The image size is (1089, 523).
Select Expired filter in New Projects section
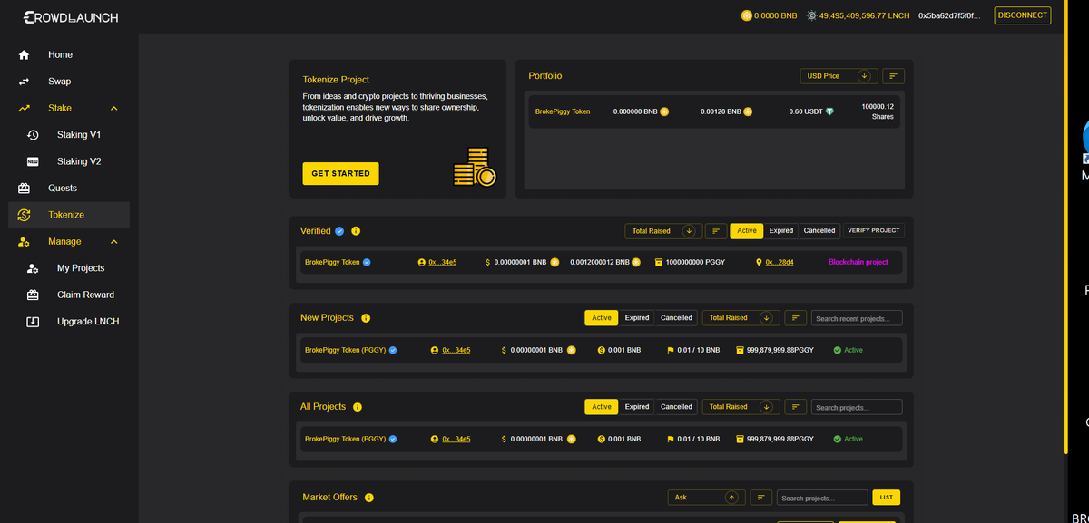click(637, 318)
